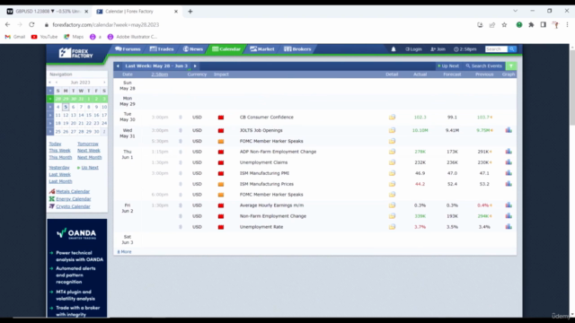The image size is (575, 323).
Task: Select week row of June 4
Action: point(50,107)
